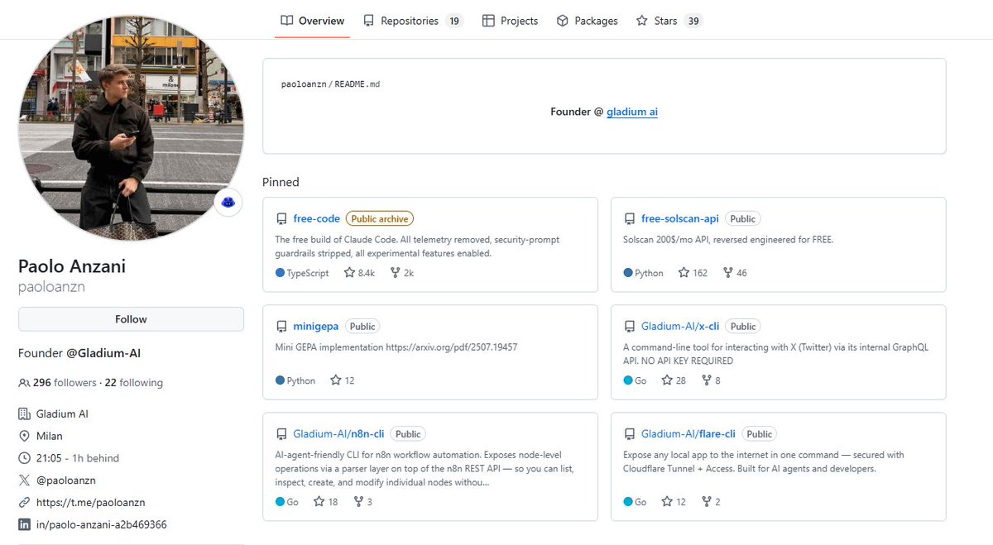Screen dimensions: 993x545
Task: Click the repository icon beside Repositories
Action: point(368,21)
